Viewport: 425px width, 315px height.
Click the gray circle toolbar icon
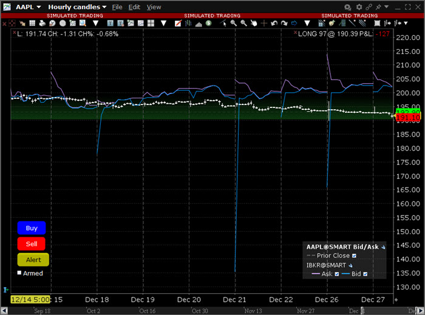(x=63, y=23)
